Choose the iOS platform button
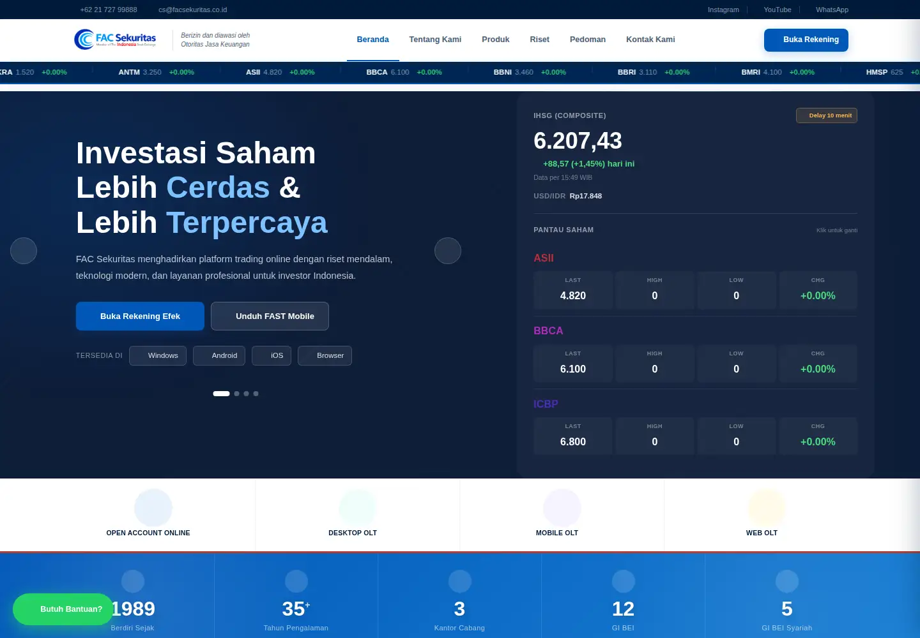This screenshot has width=920, height=638. [x=272, y=356]
